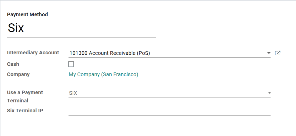Click the payment terminal dropdown caret
296x136 pixels.
(x=269, y=93)
